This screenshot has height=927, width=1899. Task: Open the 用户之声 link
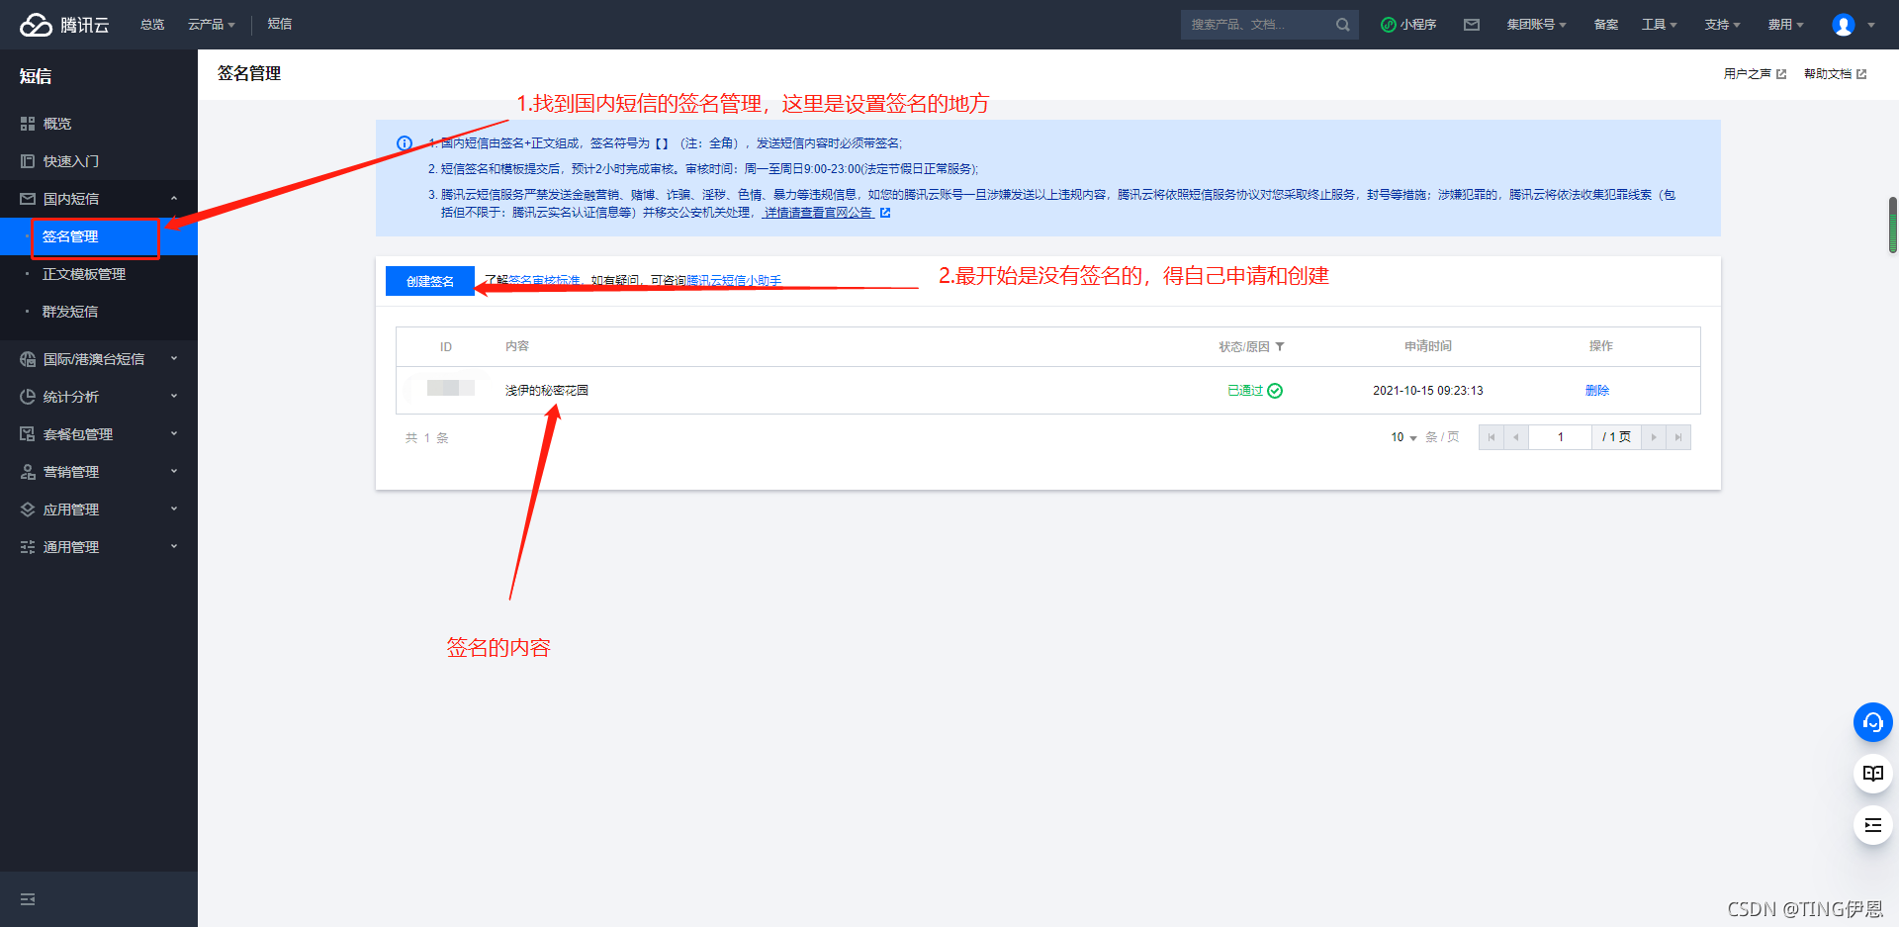point(1755,74)
